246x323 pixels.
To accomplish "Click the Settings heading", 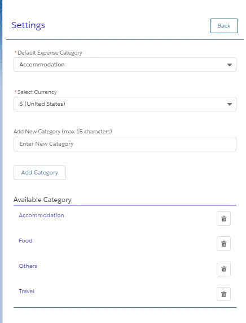I will (x=28, y=25).
